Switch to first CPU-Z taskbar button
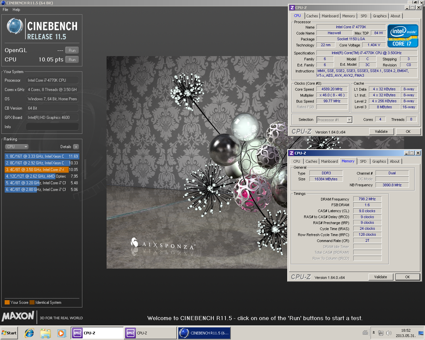The height and width of the screenshot is (340, 425). [97, 333]
